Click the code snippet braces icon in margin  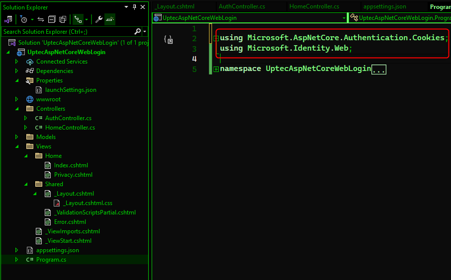(x=168, y=39)
